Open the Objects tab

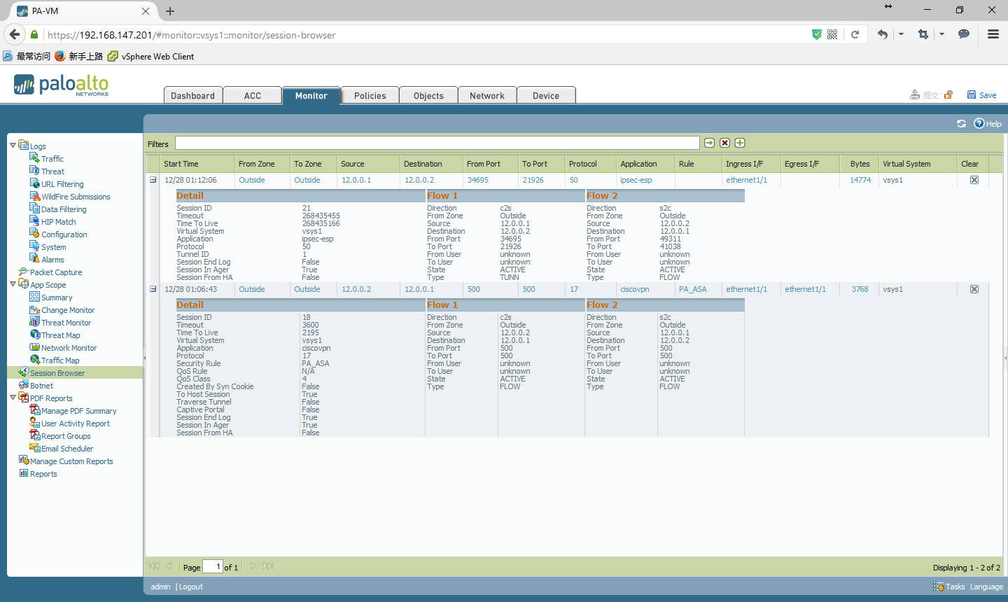(428, 95)
